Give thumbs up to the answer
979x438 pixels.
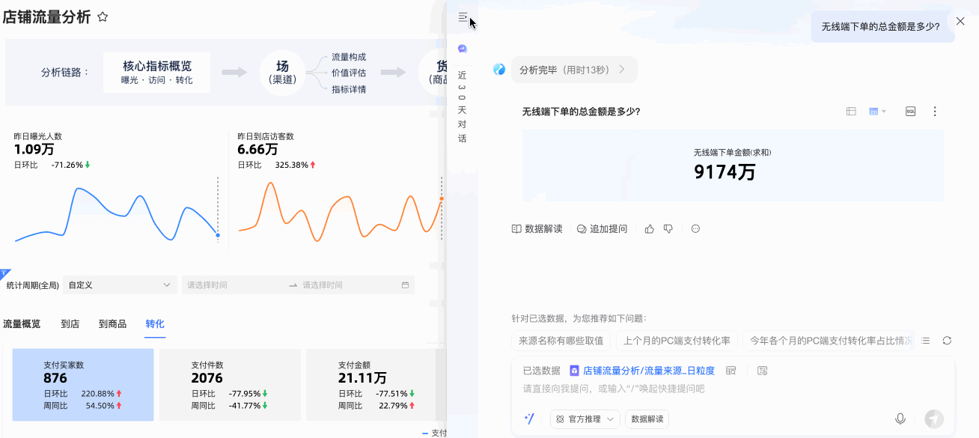[650, 229]
